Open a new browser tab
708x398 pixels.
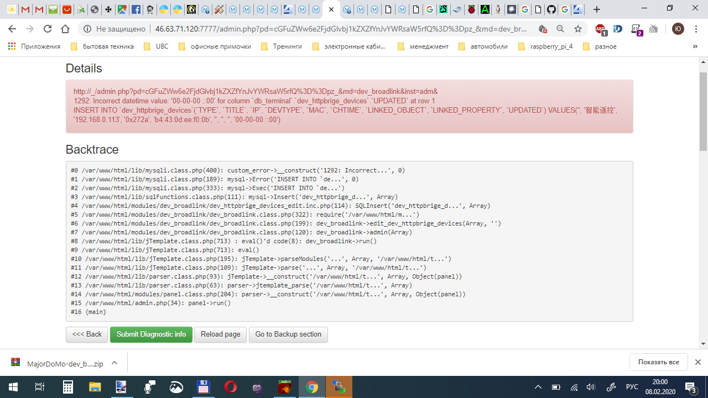pos(597,9)
